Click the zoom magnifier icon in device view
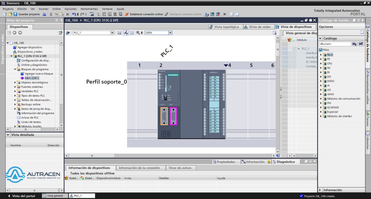Viewport: 371px width, 199px height. (138, 32)
